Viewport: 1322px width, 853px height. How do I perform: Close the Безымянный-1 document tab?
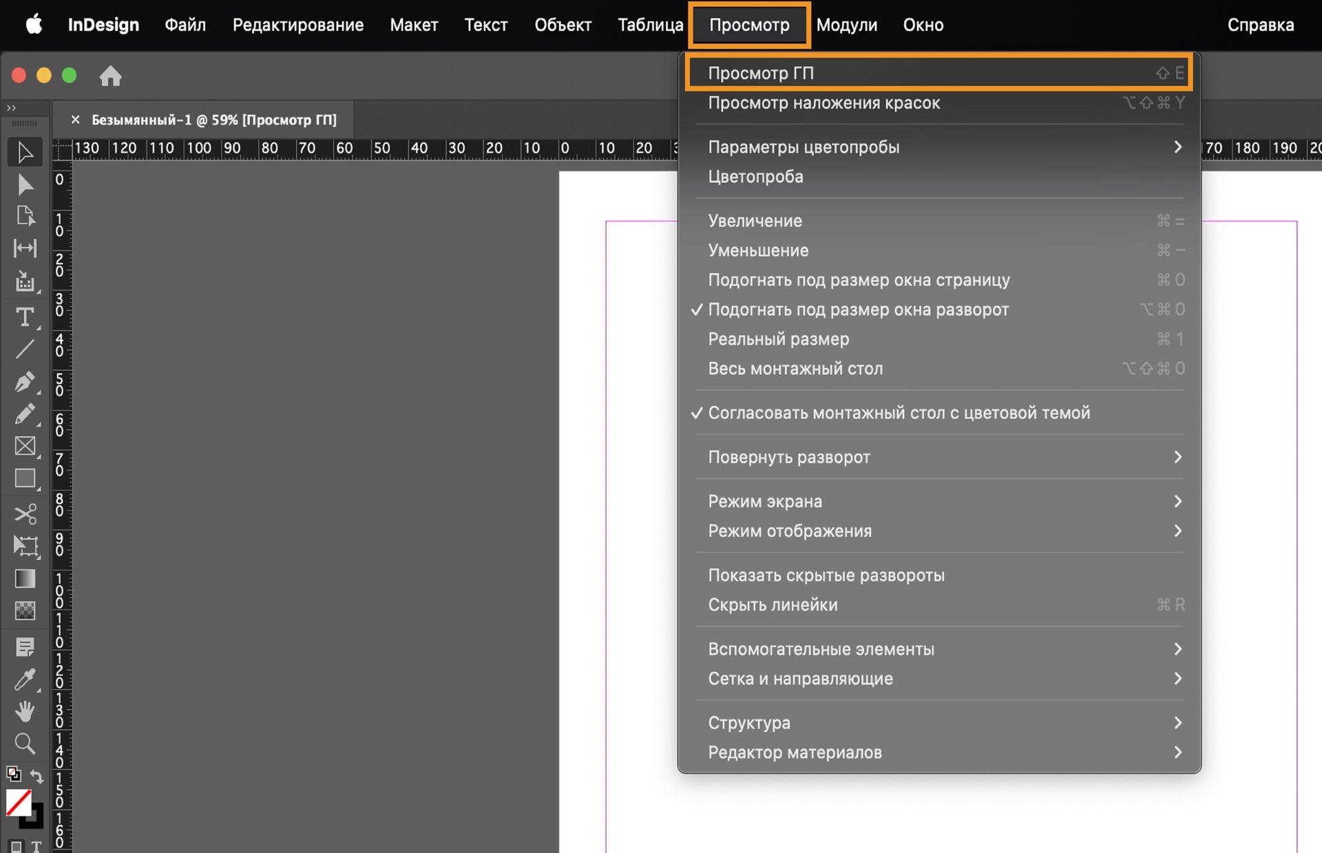tap(76, 120)
